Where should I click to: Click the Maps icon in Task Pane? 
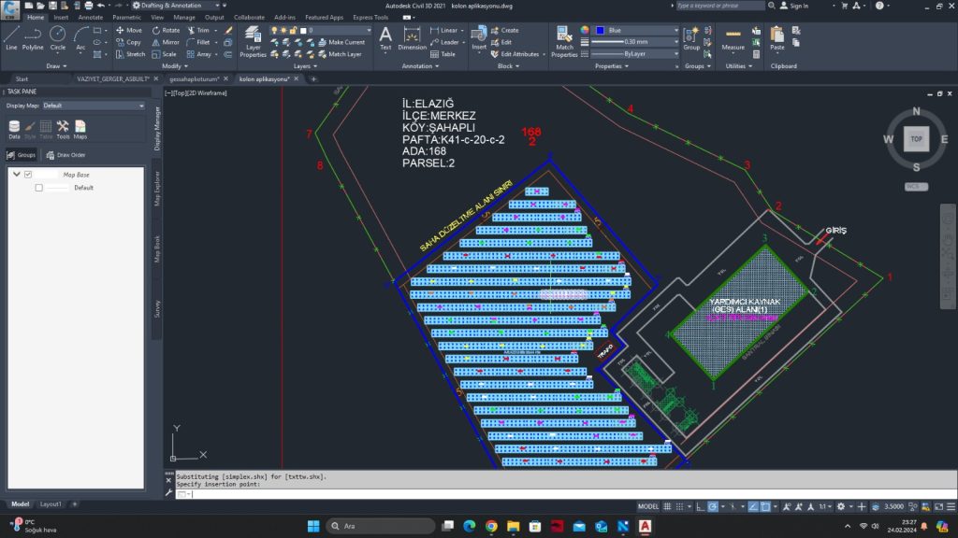coord(80,129)
